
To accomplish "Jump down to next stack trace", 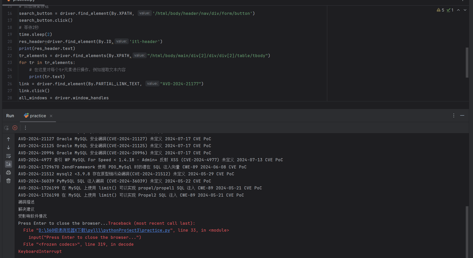I will [8, 148].
